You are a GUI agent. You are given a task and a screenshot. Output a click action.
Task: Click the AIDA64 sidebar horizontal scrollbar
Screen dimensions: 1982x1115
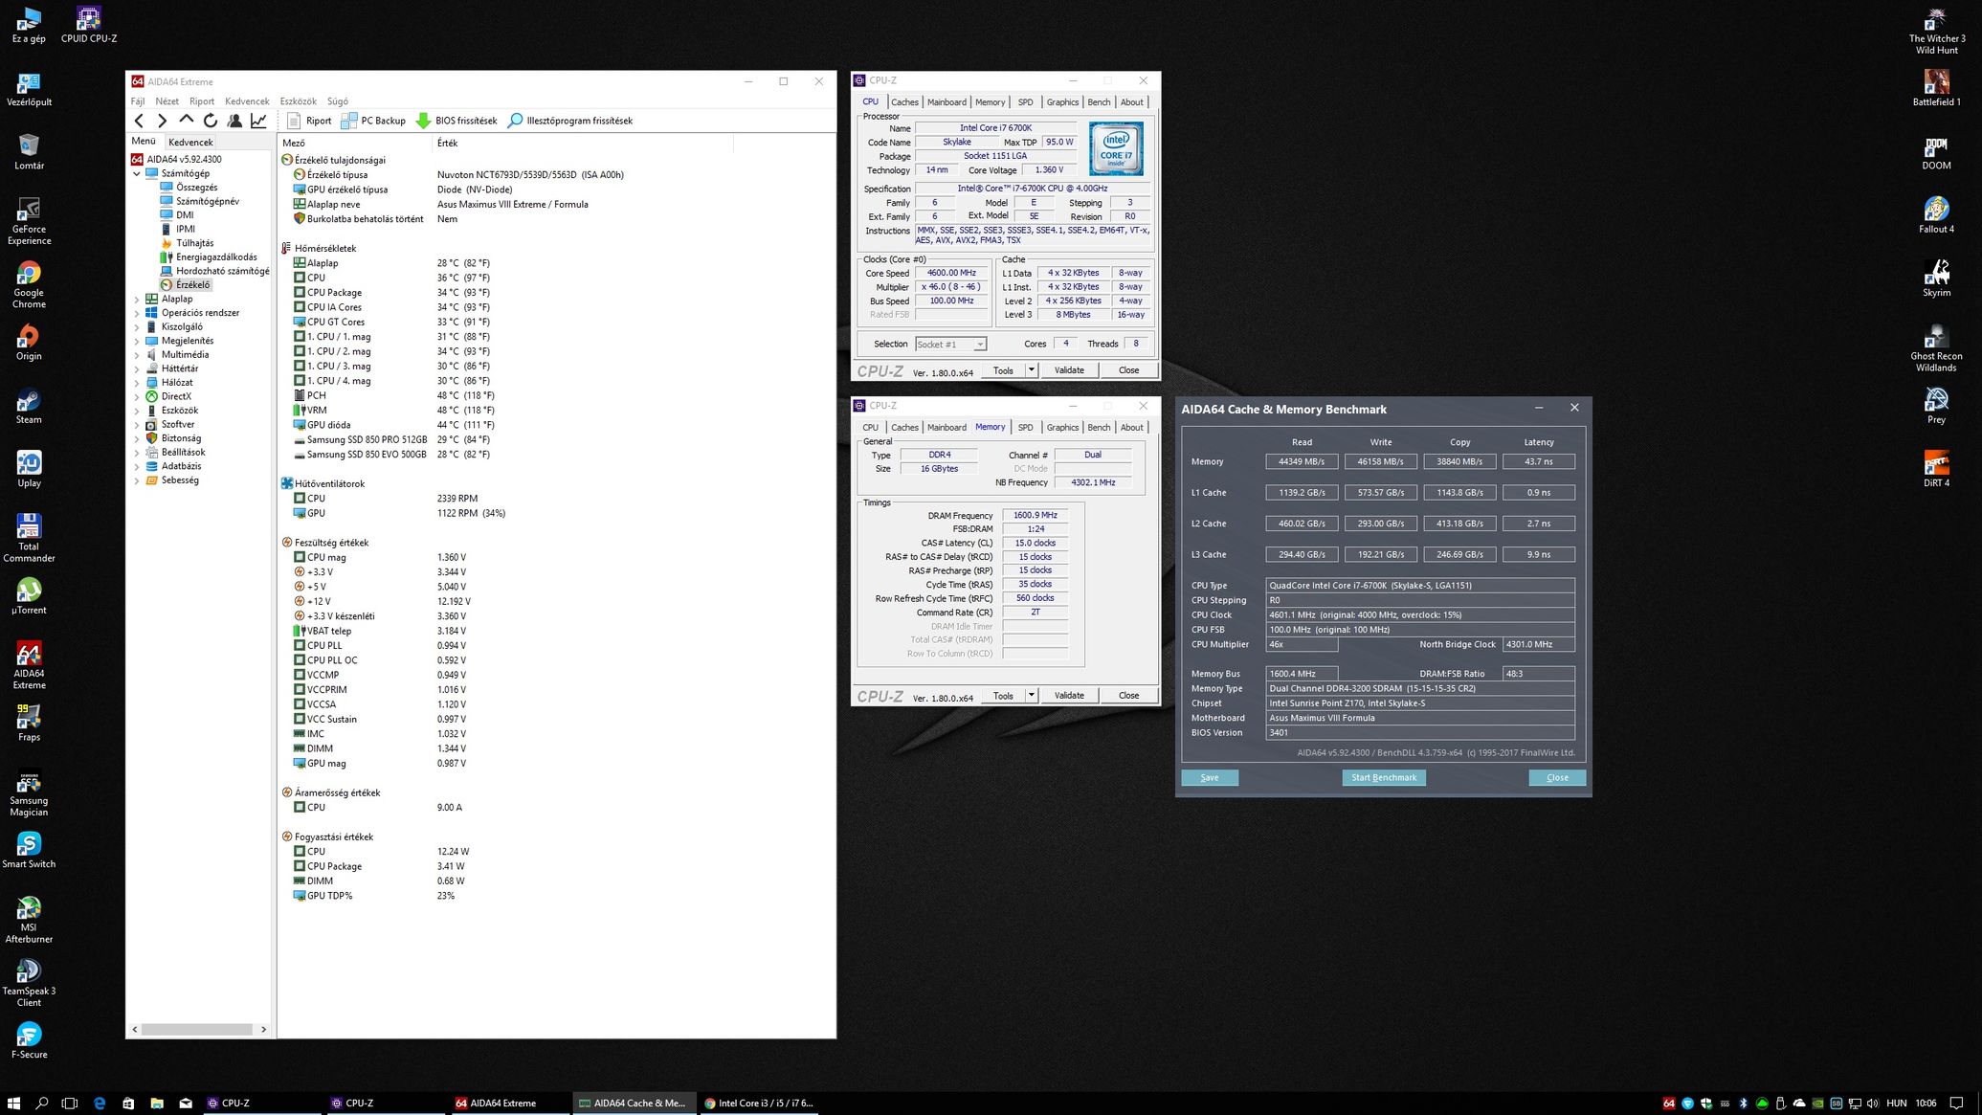pos(198,1030)
